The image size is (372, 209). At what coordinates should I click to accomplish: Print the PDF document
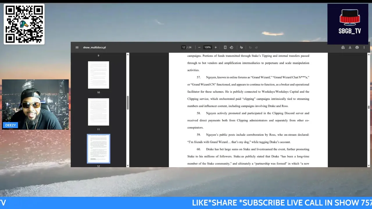(x=357, y=47)
